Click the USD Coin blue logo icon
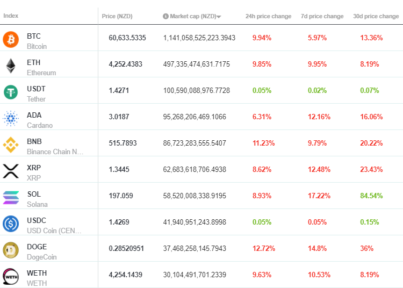The height and width of the screenshot is (288, 403). coord(11,224)
